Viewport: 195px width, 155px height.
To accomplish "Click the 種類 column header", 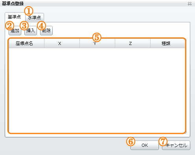I will 168,43.
